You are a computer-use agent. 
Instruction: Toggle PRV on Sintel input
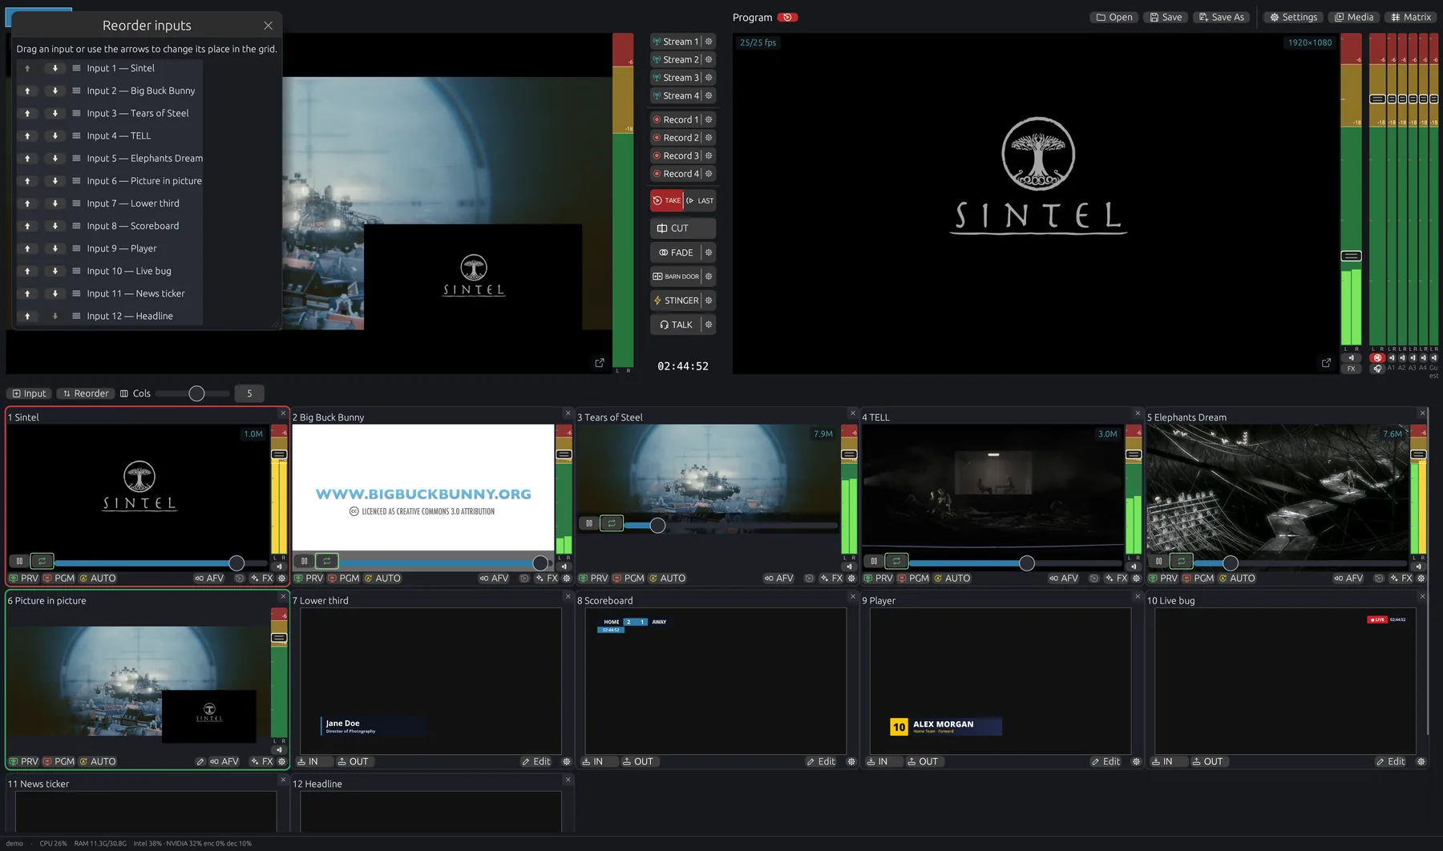[24, 579]
